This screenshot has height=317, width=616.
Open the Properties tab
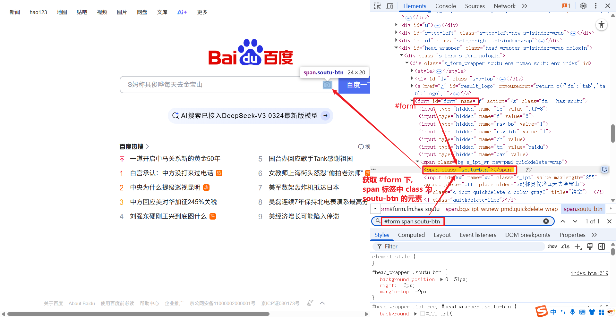click(572, 235)
